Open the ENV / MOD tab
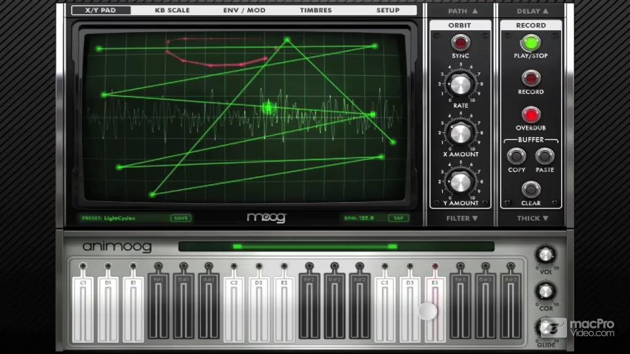The image size is (630, 354). click(x=244, y=10)
